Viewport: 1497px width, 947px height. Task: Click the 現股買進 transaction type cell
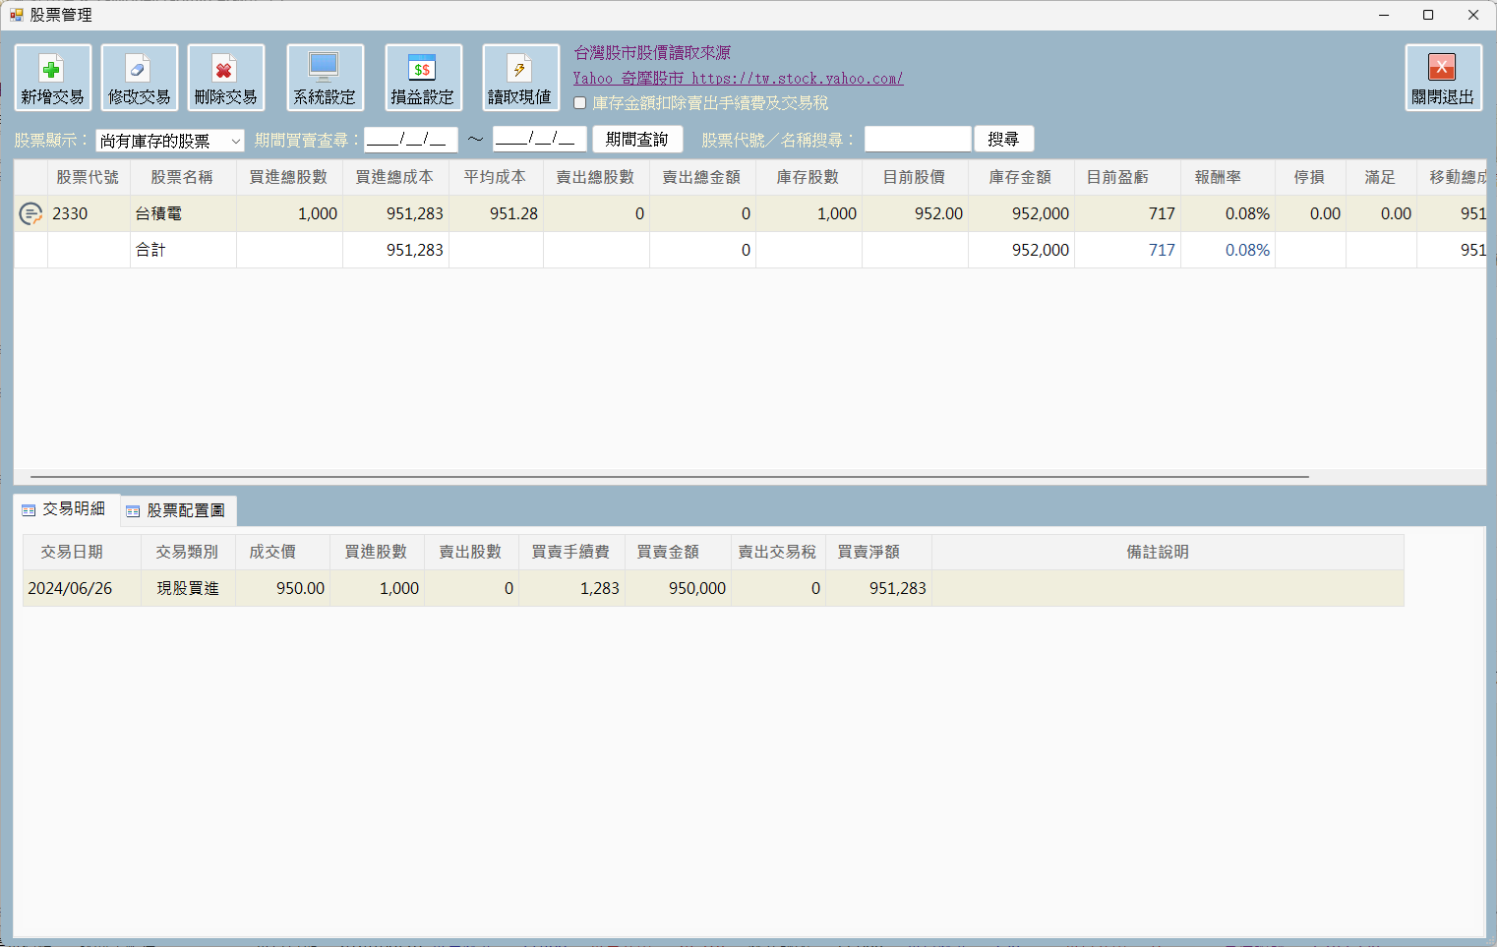pos(188,588)
